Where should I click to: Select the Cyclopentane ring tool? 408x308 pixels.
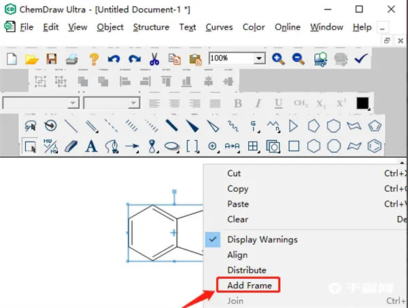tap(313, 126)
